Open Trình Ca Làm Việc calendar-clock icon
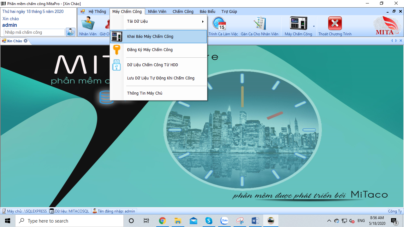Image resolution: width=404 pixels, height=227 pixels. (x=223, y=26)
